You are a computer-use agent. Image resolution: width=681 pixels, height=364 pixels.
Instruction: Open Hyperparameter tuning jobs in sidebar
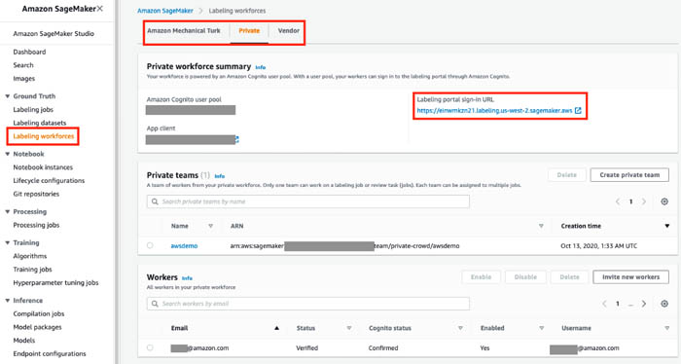55,283
